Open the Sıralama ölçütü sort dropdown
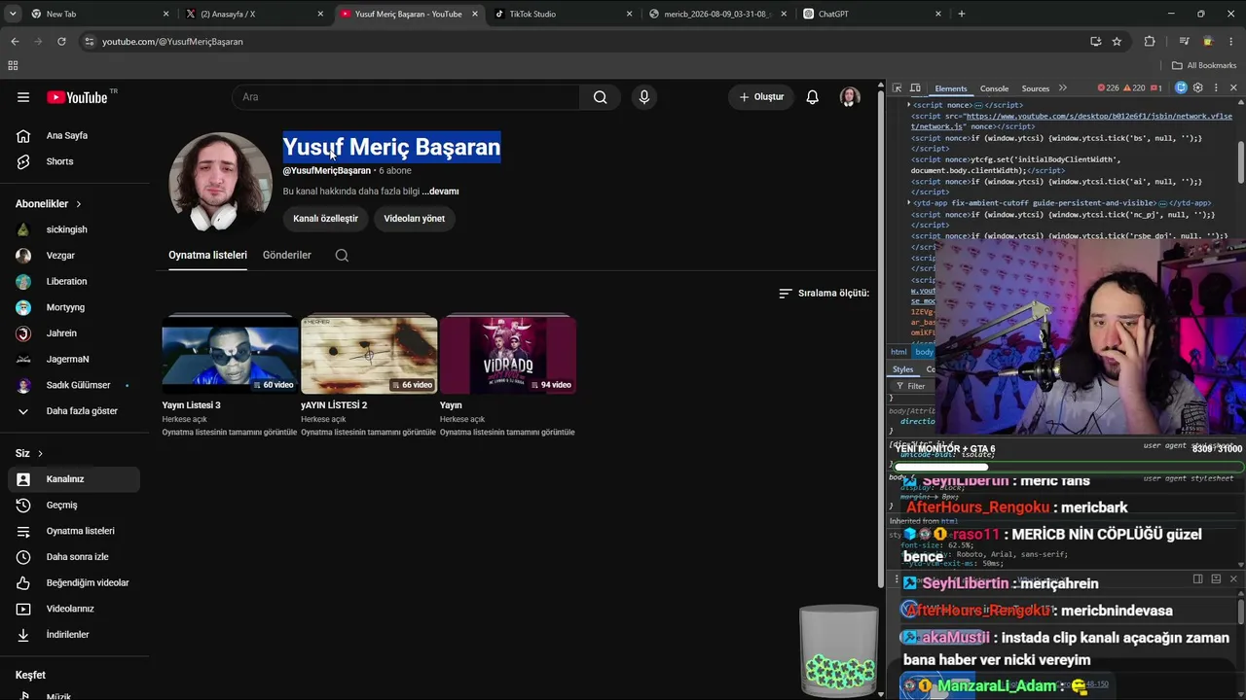1246x700 pixels. point(824,294)
